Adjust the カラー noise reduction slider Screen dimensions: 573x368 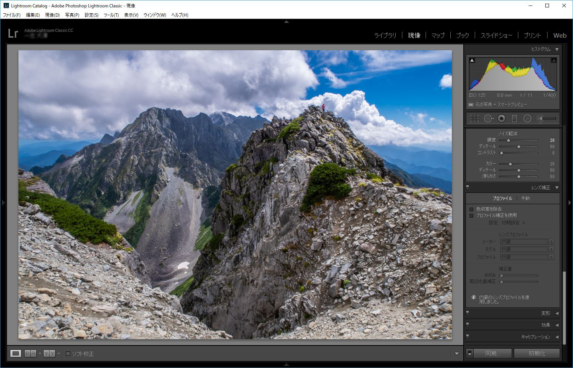[511, 164]
